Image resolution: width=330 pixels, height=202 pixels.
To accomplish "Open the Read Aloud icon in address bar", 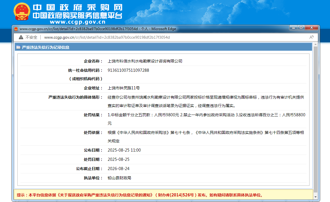I will [x=311, y=37].
